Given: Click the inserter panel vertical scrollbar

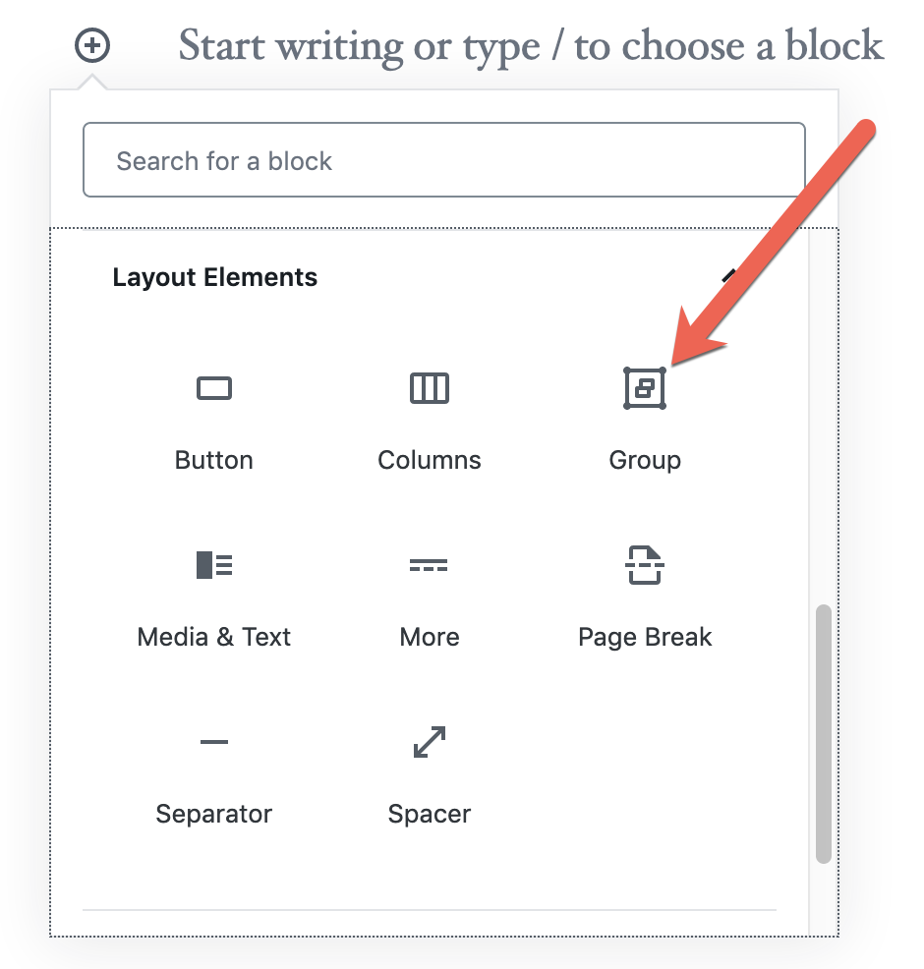Looking at the screenshot, I should 824,733.
